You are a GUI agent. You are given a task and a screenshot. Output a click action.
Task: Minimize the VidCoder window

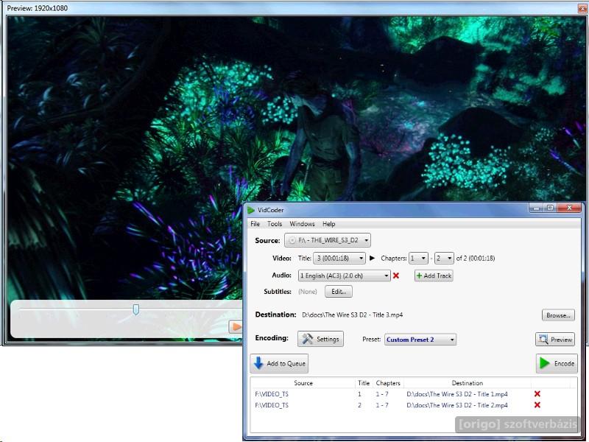point(536,208)
